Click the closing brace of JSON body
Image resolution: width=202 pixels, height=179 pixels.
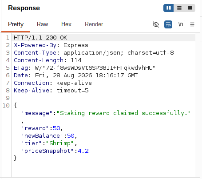click(x=15, y=158)
